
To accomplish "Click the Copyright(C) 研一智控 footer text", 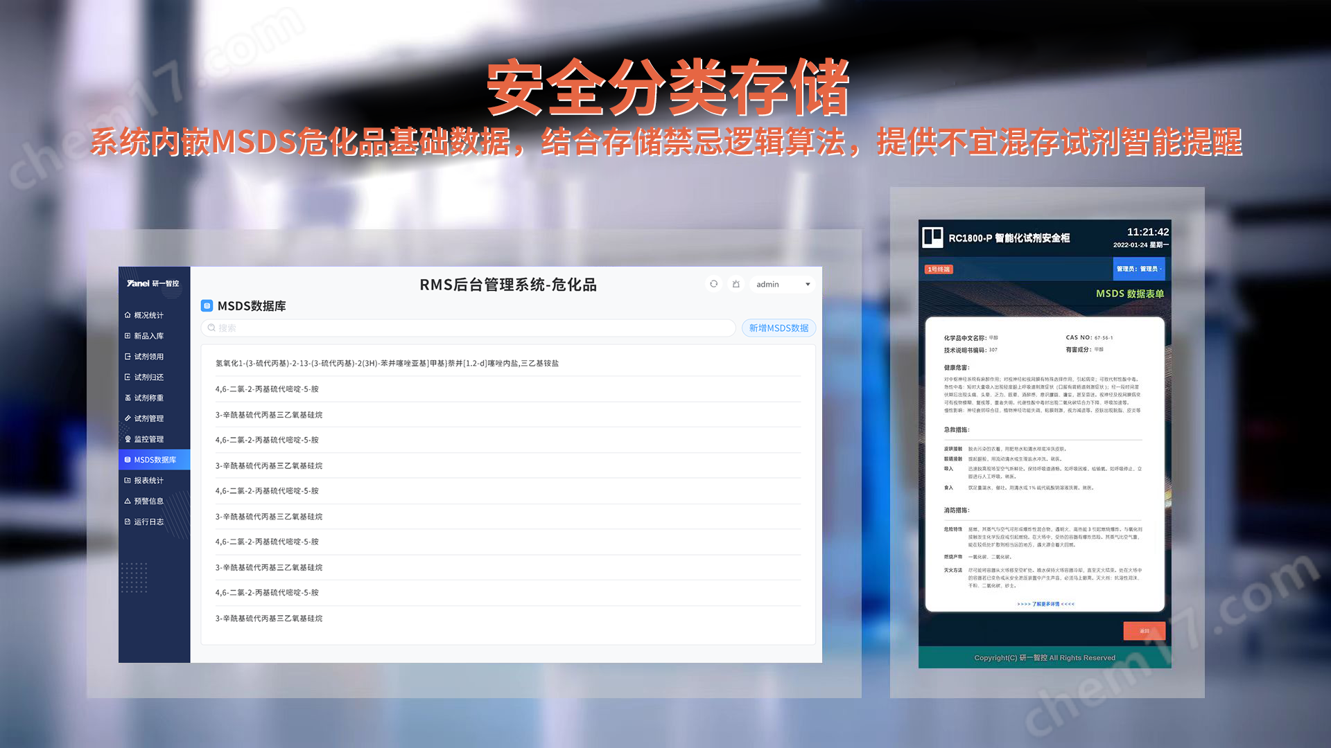I will pos(1045,658).
